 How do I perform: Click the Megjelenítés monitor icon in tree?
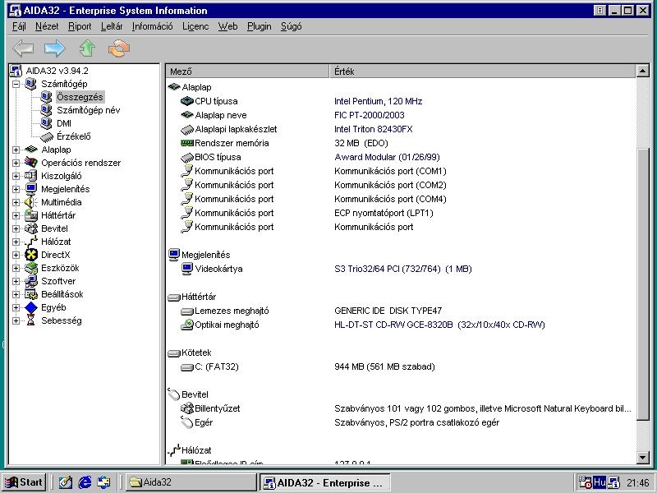coord(30,189)
